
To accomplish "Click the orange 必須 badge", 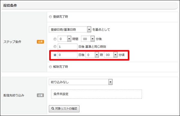I will 40,42.
